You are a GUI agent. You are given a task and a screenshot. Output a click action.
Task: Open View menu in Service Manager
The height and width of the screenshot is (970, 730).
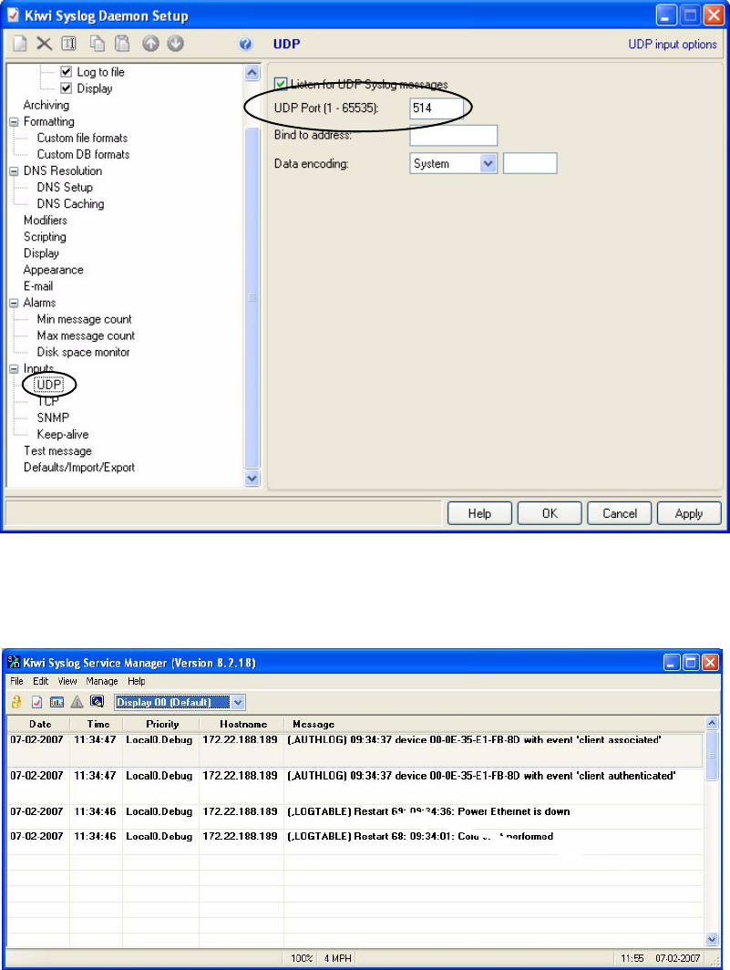coord(67,681)
